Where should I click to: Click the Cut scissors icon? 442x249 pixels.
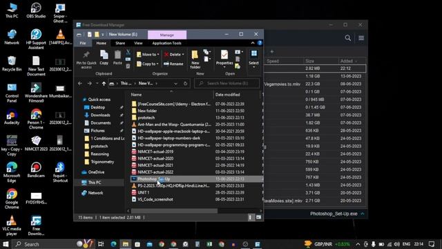click(128, 52)
